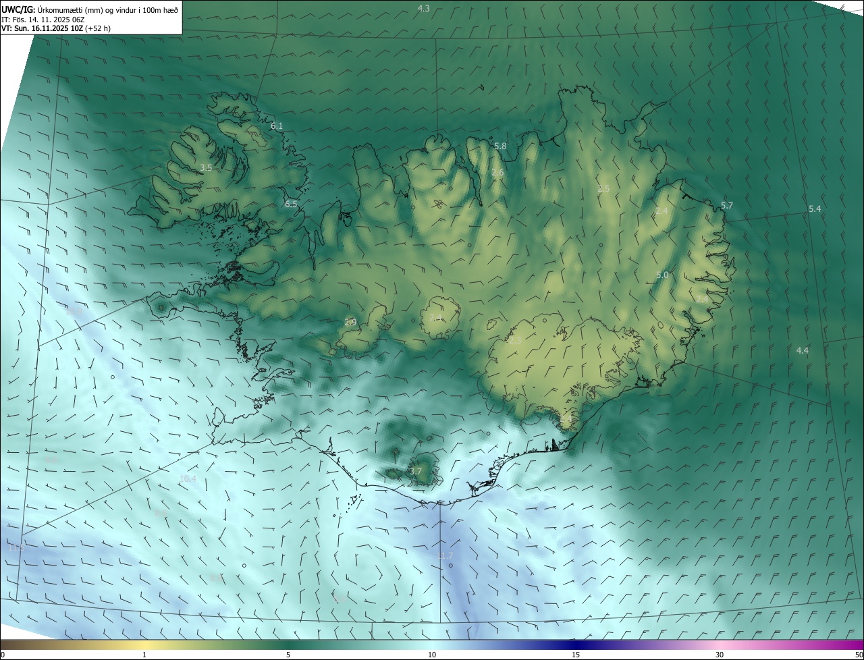Click the 5.0 value label in the east
The image size is (864, 660).
tap(662, 275)
